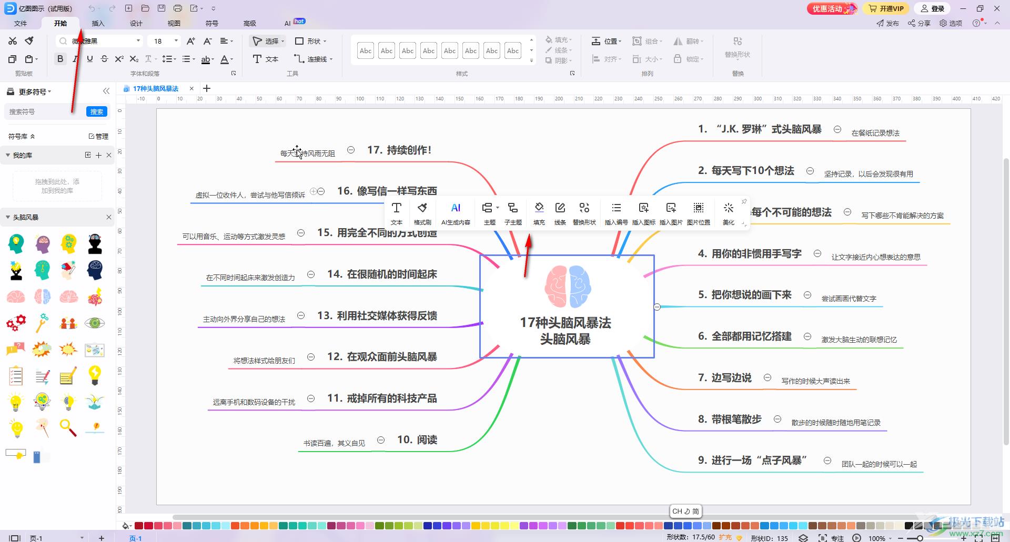Open the font name dropdown
Image resolution: width=1010 pixels, height=542 pixels.
pos(138,41)
